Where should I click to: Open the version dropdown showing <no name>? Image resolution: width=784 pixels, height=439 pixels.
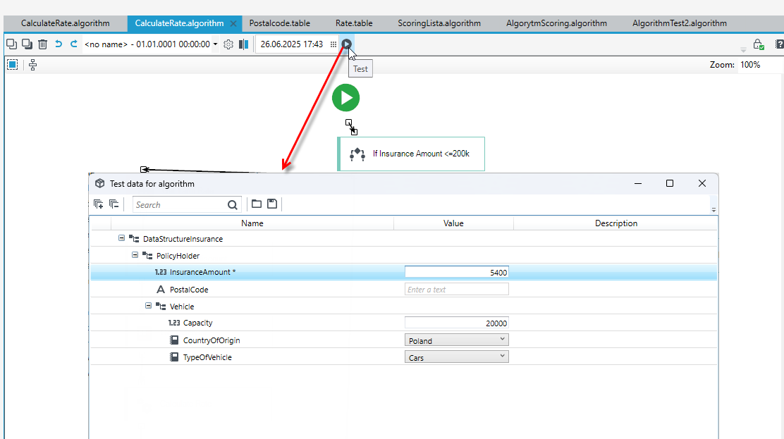[x=151, y=44]
